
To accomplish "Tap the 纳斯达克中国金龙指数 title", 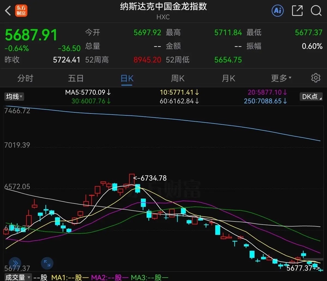I will point(163,6).
